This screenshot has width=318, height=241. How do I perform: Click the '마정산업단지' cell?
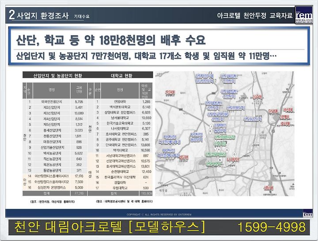click(52, 142)
